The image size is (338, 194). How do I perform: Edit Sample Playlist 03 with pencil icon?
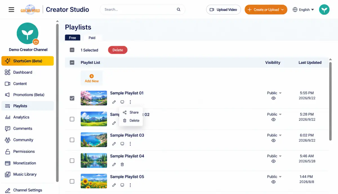[x=114, y=144]
